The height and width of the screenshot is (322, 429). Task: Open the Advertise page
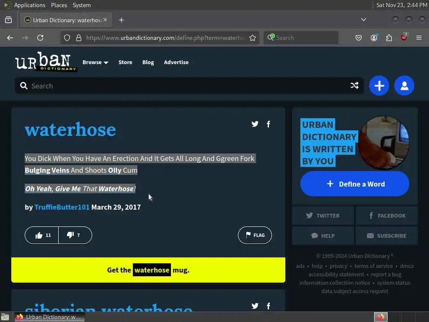pos(176,62)
